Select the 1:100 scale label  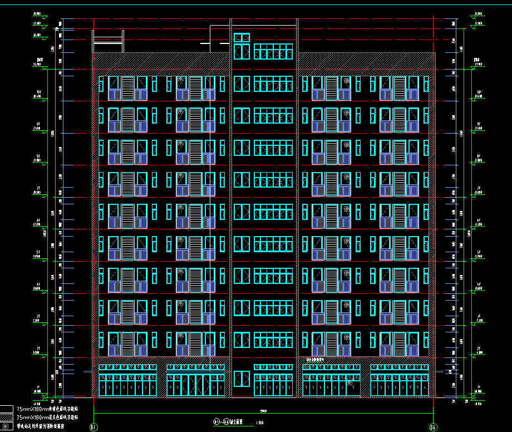tap(259, 423)
